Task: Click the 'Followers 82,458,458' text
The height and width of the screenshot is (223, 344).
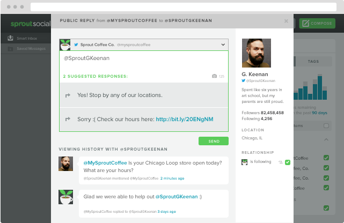Action: [x=262, y=113]
